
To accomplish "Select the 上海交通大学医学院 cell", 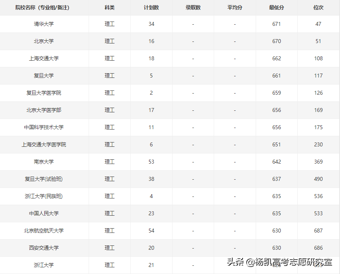I will point(44,144).
